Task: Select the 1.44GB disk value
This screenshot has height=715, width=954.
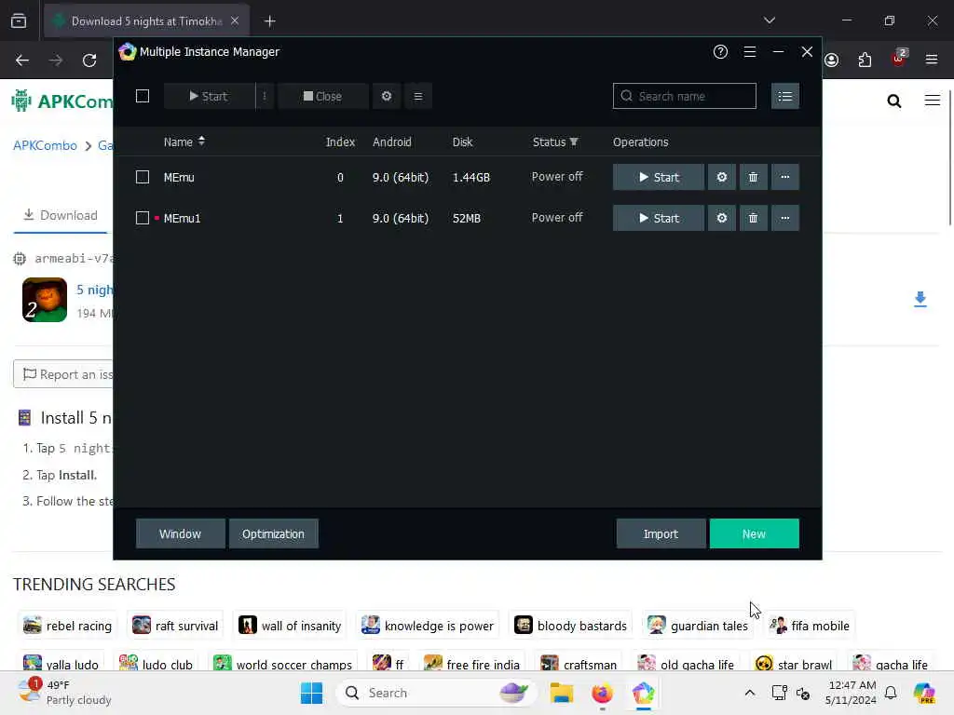Action: tap(470, 178)
